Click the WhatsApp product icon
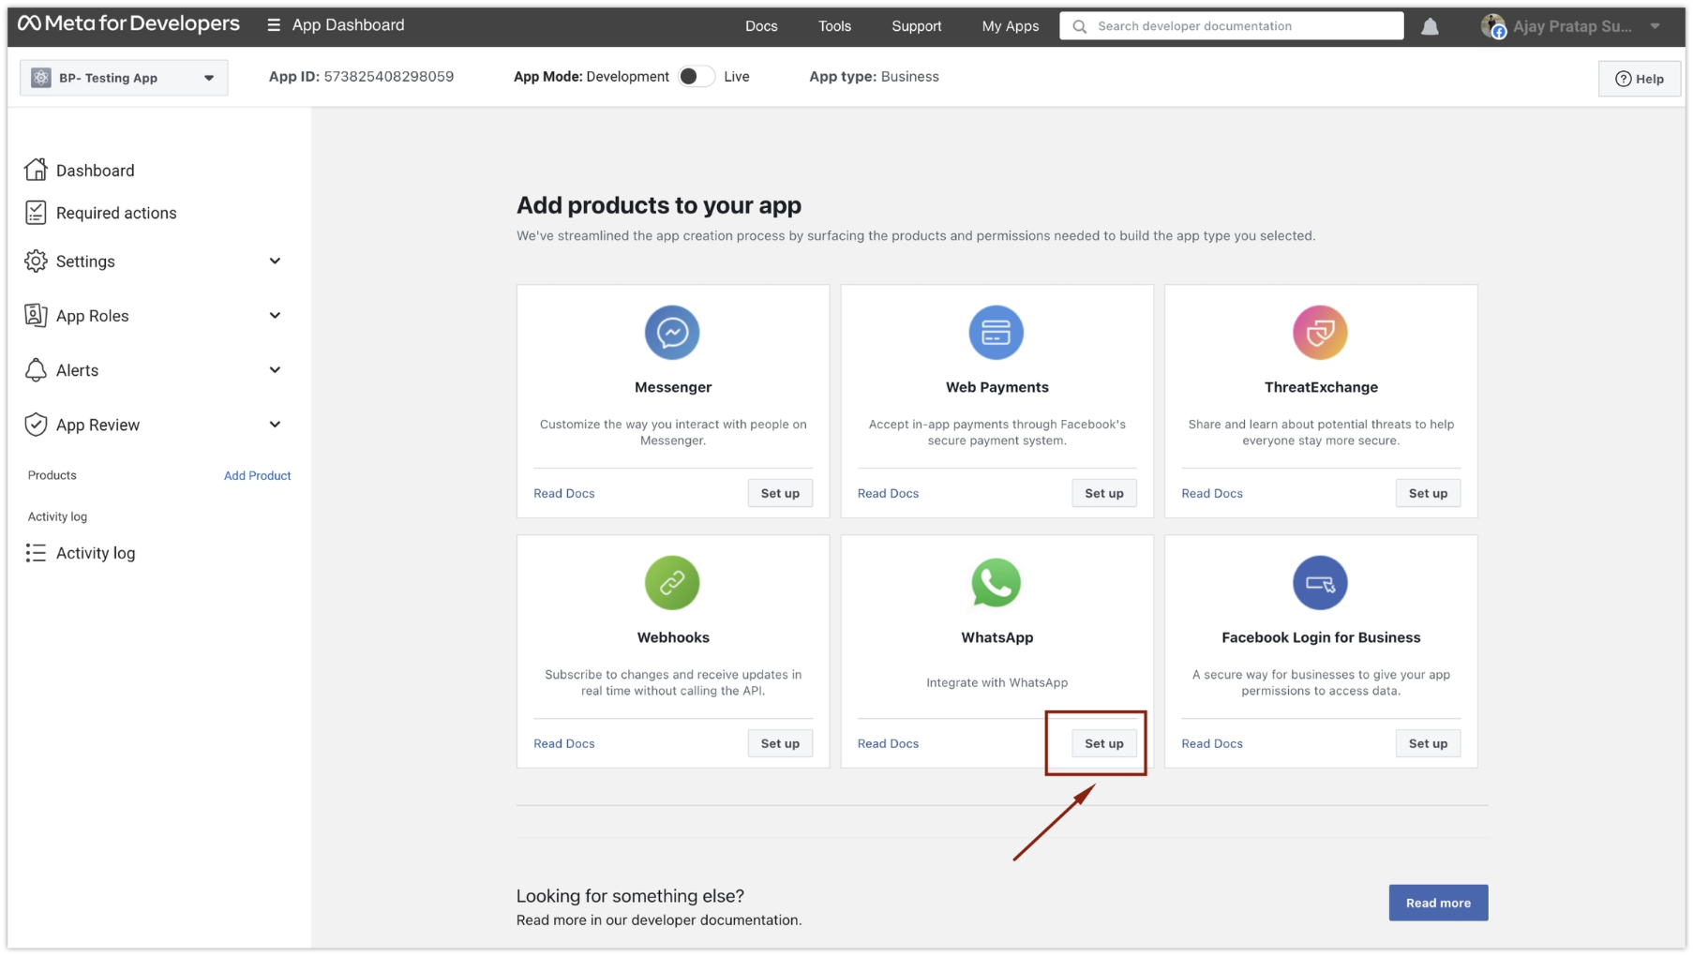 click(x=996, y=582)
